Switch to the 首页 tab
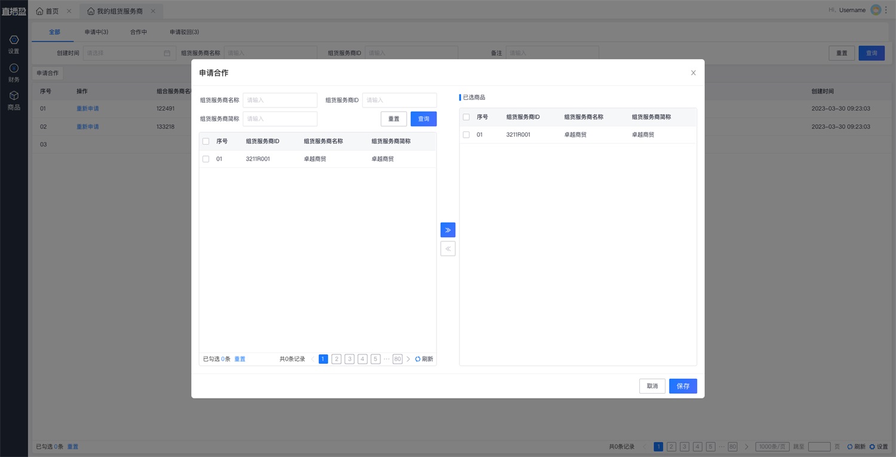Image resolution: width=896 pixels, height=457 pixels. point(48,11)
